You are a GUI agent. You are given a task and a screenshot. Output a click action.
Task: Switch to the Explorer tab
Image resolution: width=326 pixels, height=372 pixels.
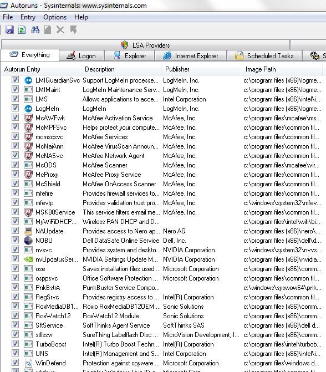pyautogui.click(x=130, y=56)
